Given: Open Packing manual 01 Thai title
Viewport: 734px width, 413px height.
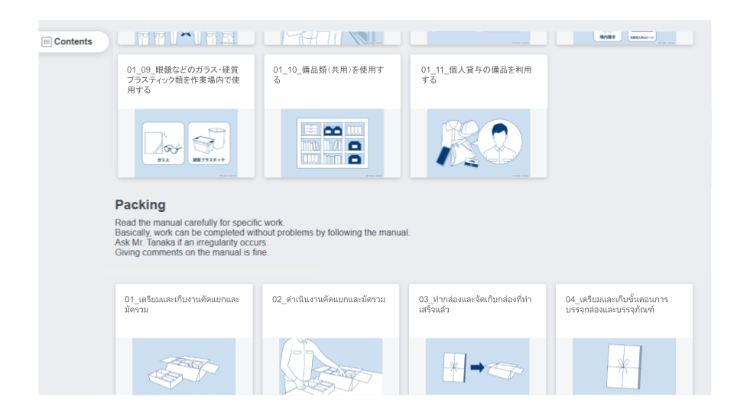Looking at the screenshot, I should [x=183, y=304].
